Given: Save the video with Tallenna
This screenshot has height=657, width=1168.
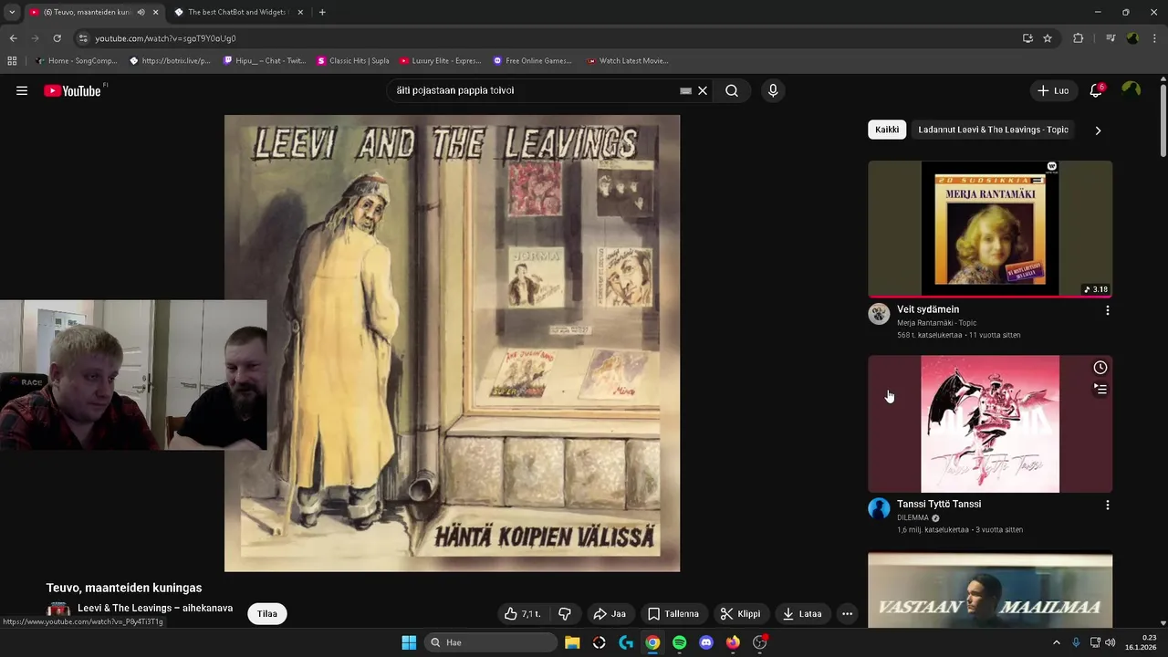Looking at the screenshot, I should (673, 614).
